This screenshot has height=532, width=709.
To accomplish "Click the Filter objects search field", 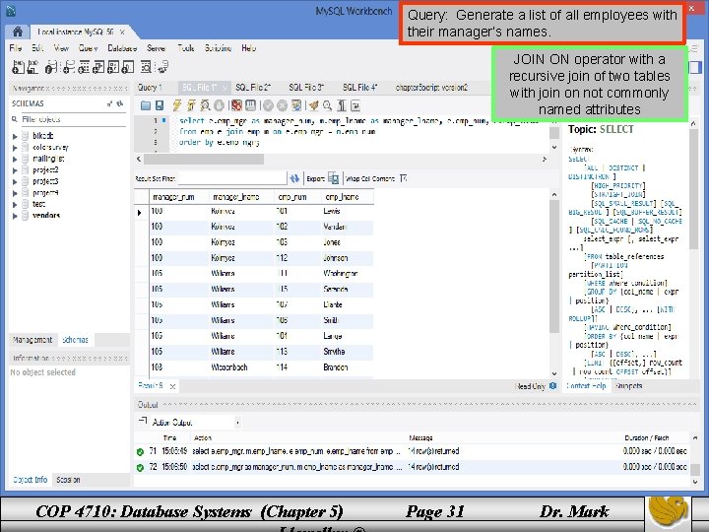I will click(73, 119).
